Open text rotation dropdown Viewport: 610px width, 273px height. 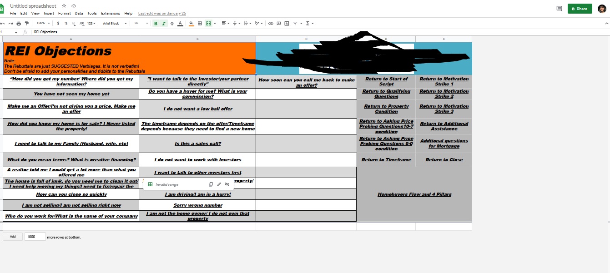pos(259,23)
